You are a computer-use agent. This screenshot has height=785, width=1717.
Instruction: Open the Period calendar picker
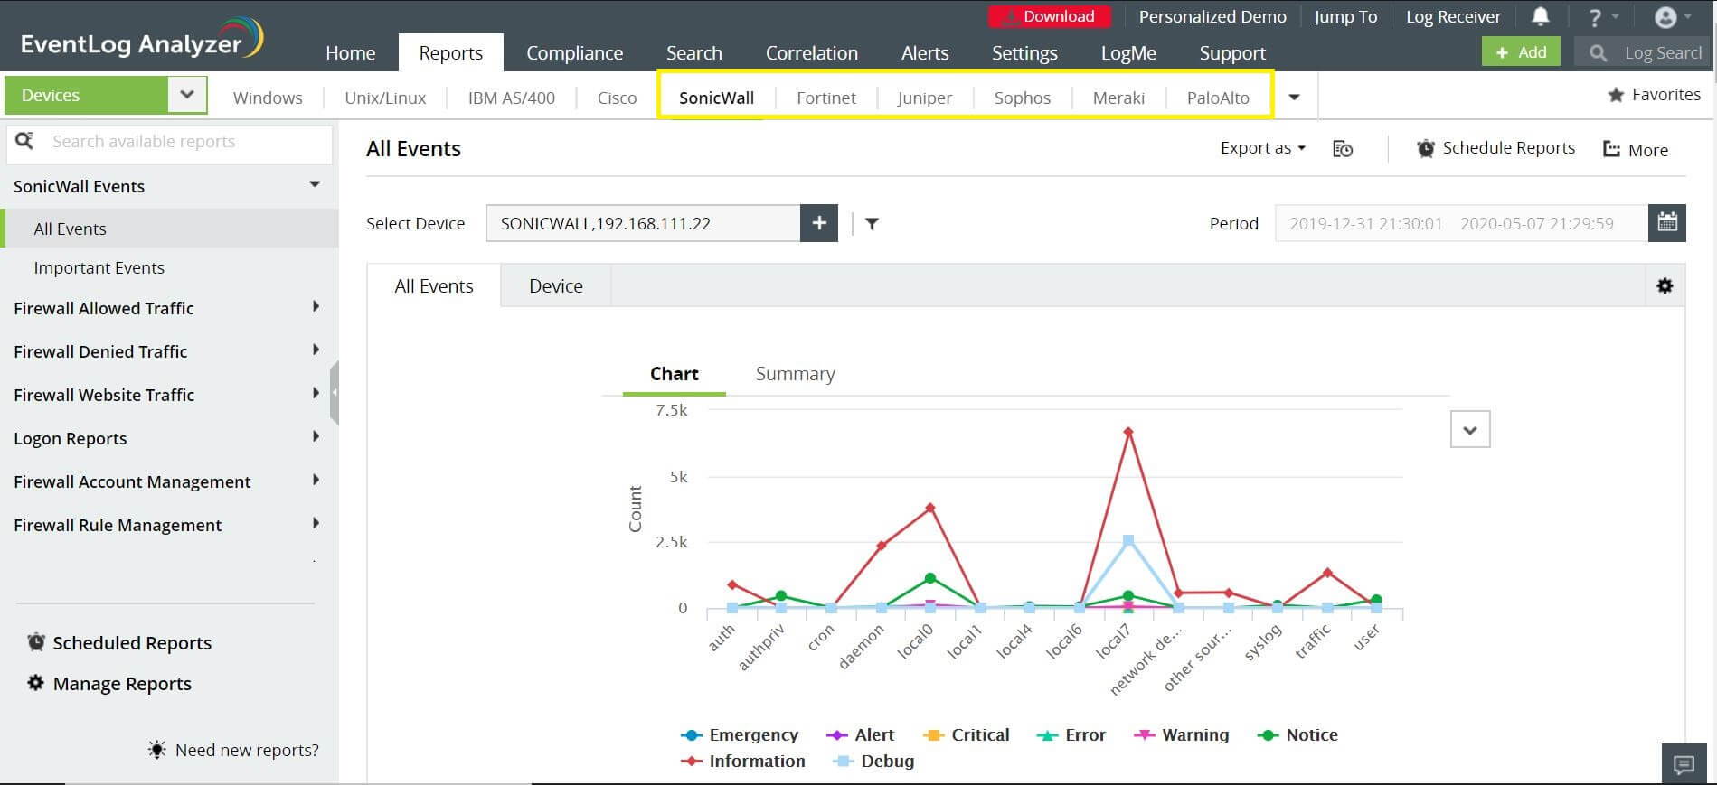(x=1666, y=223)
